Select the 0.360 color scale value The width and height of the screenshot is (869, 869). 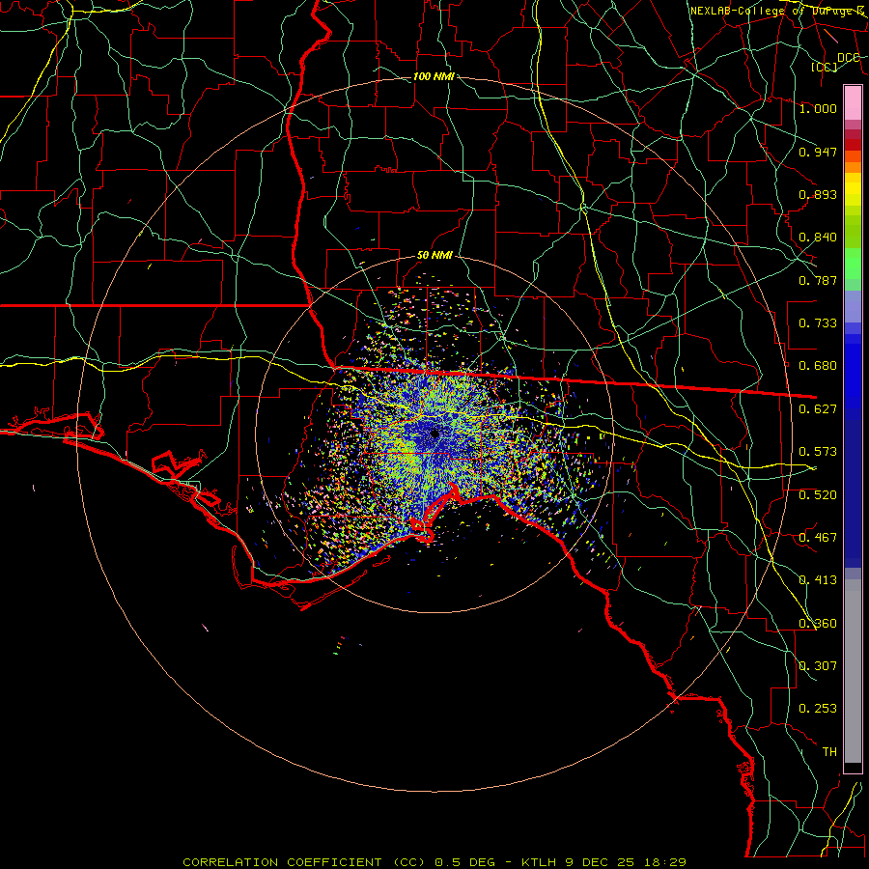tap(818, 624)
